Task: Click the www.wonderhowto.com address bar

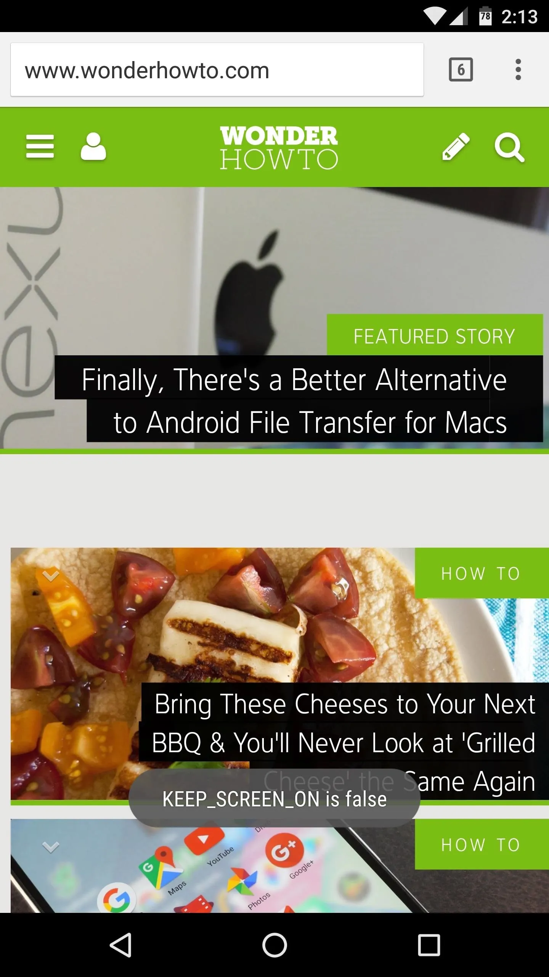Action: click(x=217, y=69)
